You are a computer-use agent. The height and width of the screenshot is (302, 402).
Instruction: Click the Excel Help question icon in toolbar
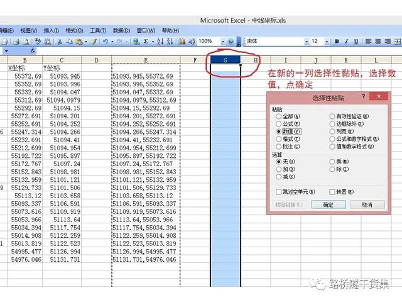coord(231,42)
